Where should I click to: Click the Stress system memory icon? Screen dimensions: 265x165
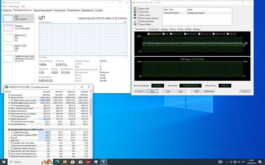135,18
